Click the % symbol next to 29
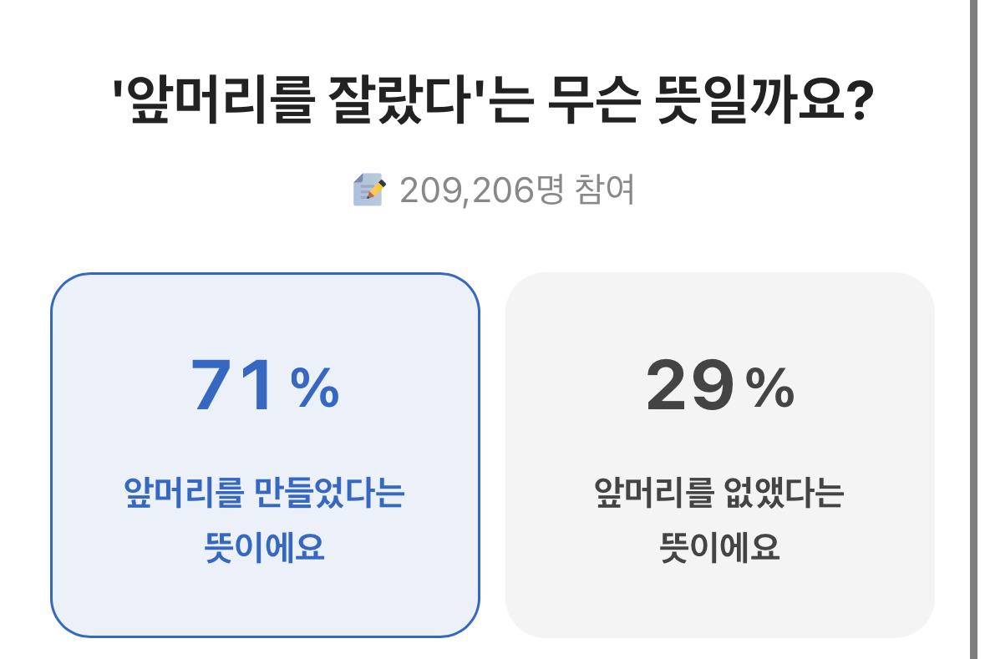985x659 pixels. (770, 389)
